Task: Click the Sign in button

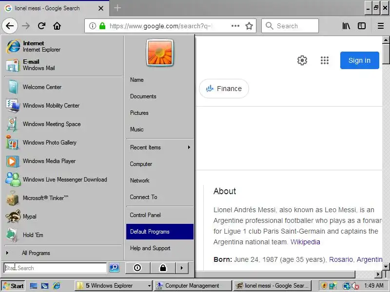Action: [x=359, y=60]
